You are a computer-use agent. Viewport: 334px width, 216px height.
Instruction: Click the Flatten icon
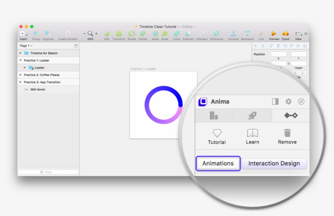(x=143, y=33)
